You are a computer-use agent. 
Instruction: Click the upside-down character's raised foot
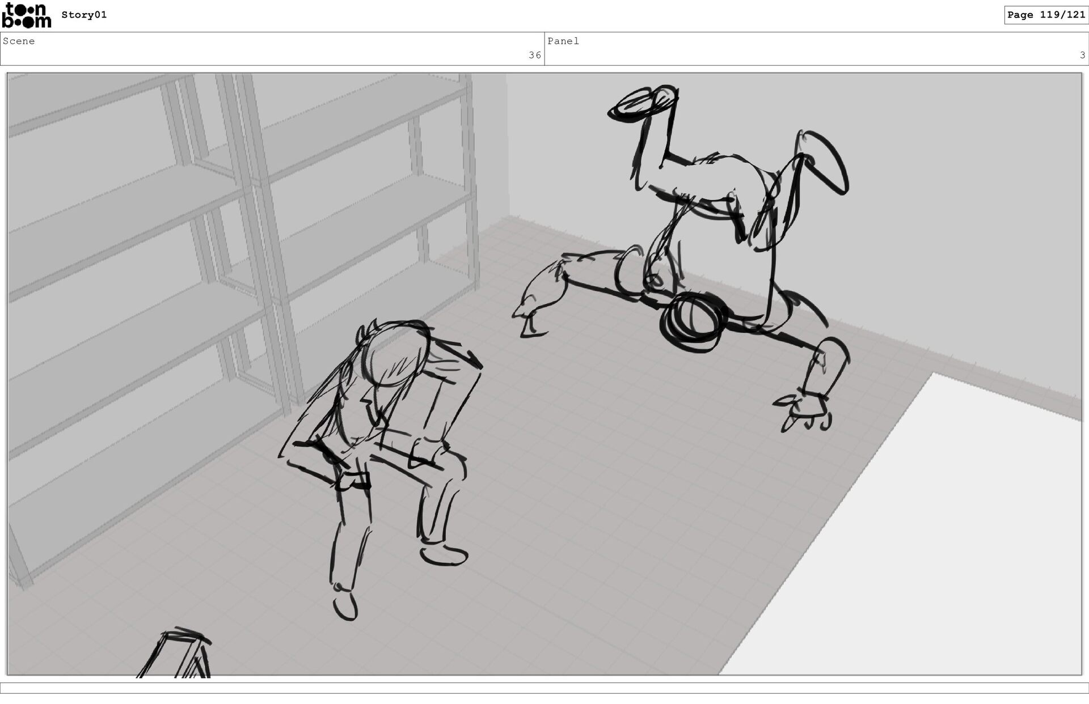[x=644, y=103]
